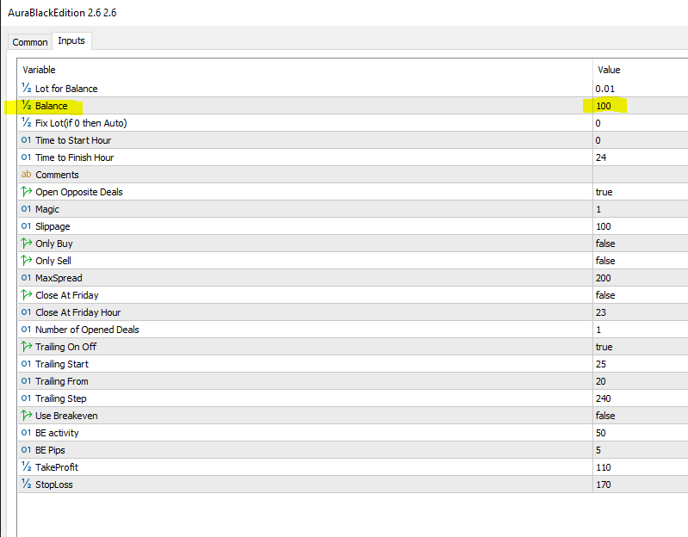The height and width of the screenshot is (537, 688).
Task: Toggle the Only Sell false value
Action: [604, 261]
